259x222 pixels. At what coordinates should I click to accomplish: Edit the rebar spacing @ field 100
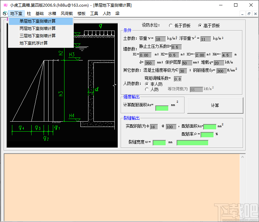click(x=171, y=127)
